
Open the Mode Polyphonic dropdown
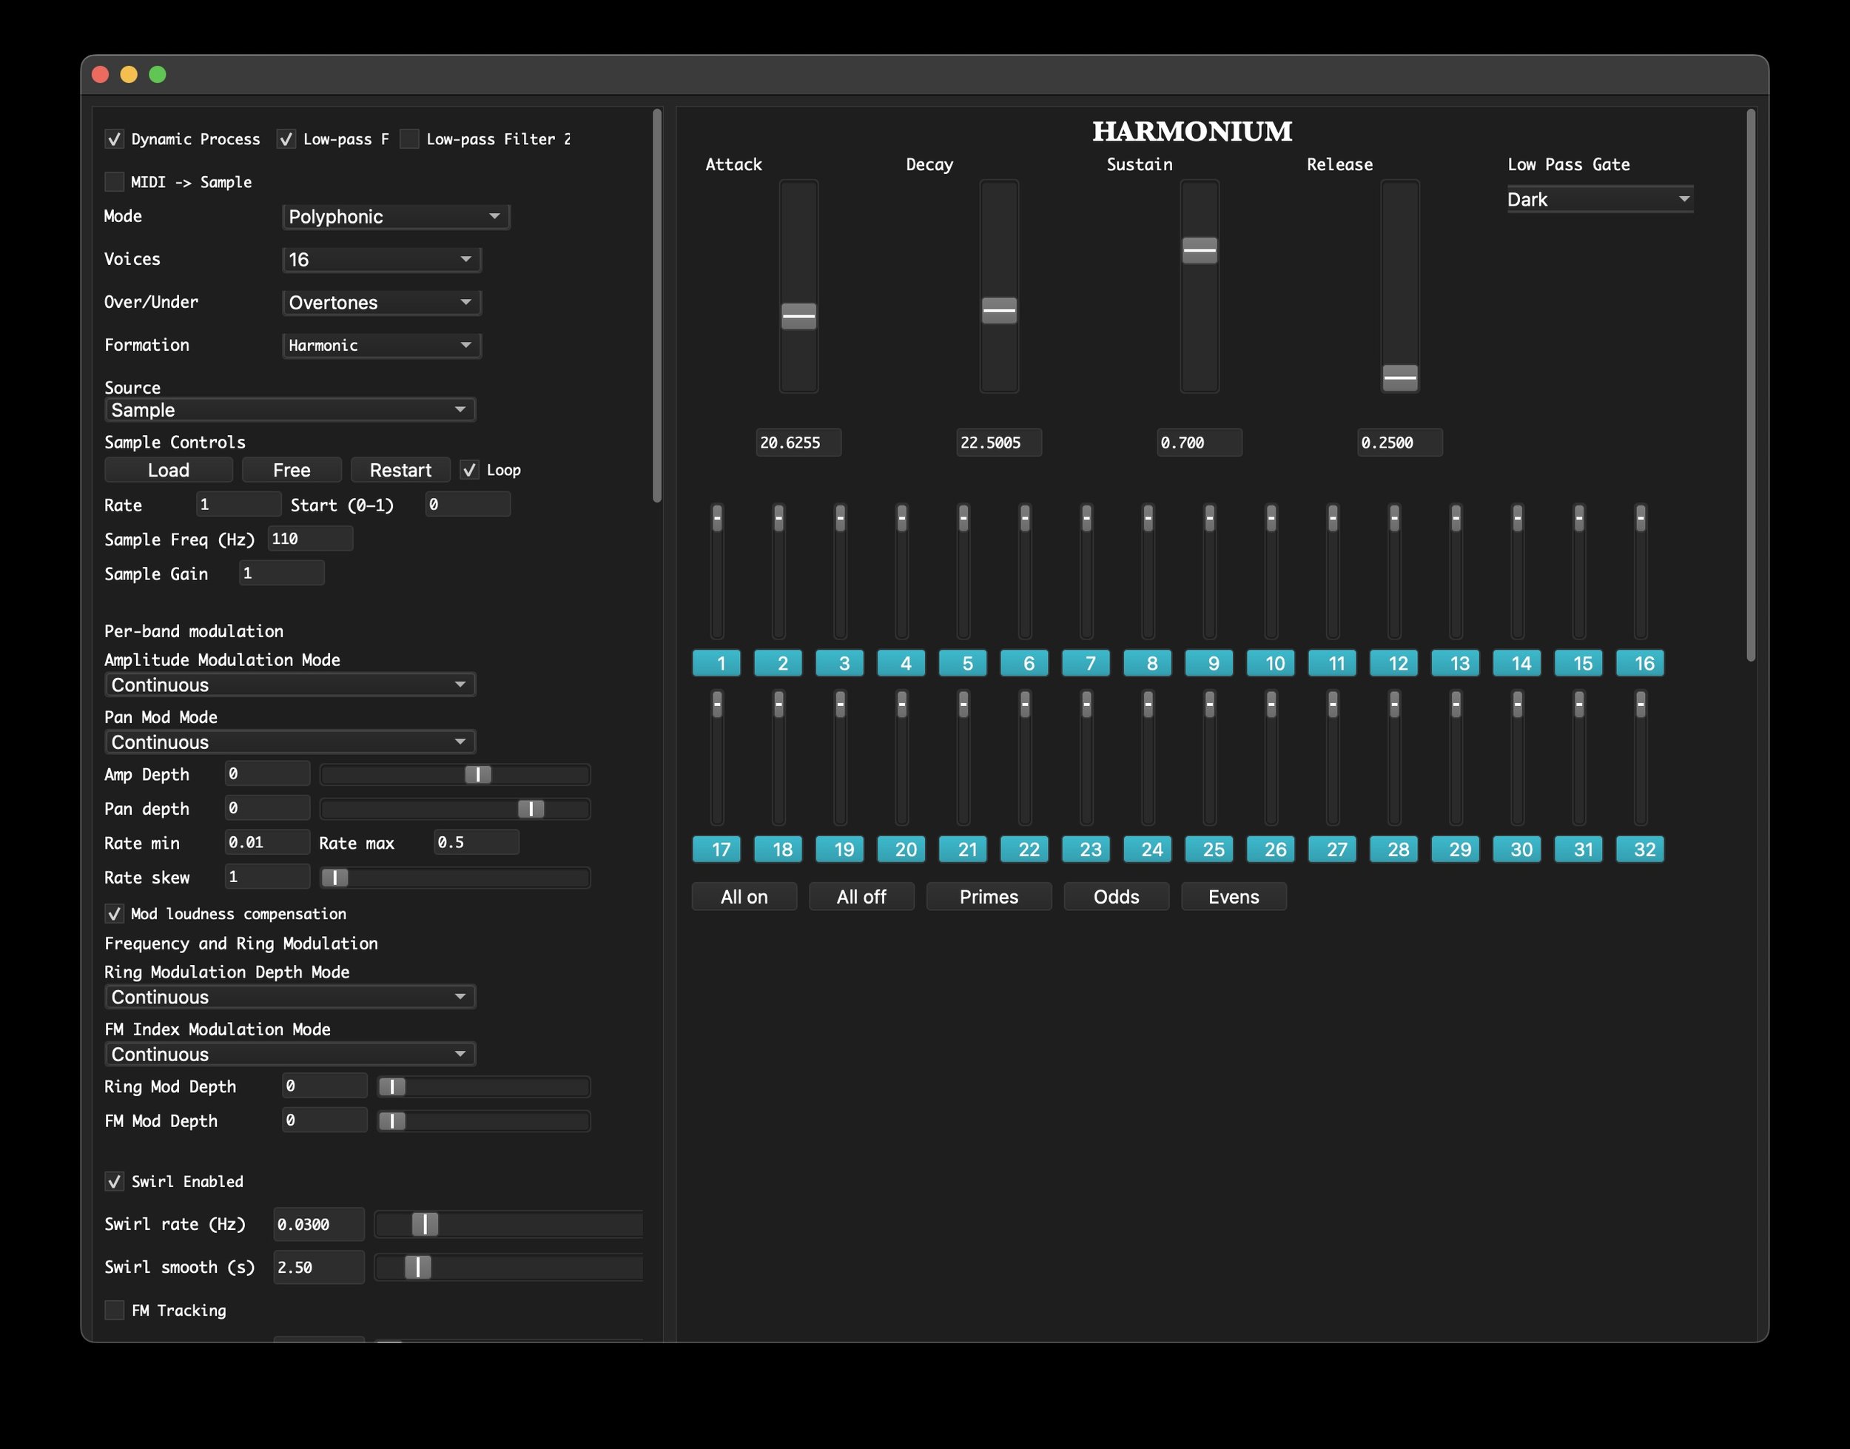(x=395, y=217)
